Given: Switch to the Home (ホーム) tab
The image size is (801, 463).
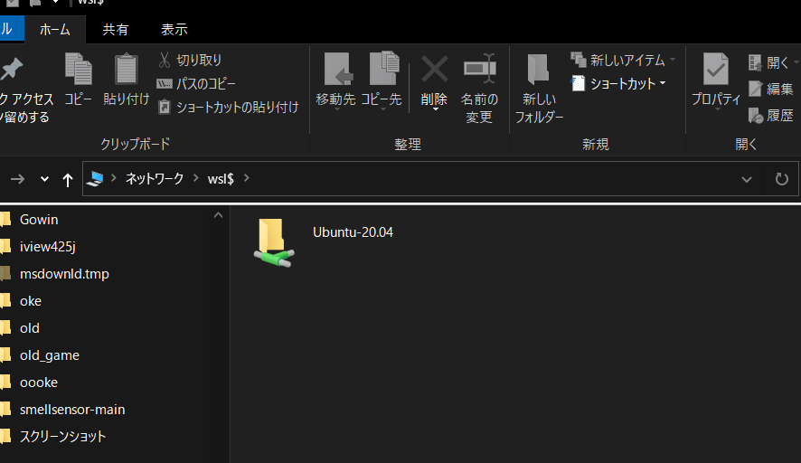Looking at the screenshot, I should (x=55, y=30).
